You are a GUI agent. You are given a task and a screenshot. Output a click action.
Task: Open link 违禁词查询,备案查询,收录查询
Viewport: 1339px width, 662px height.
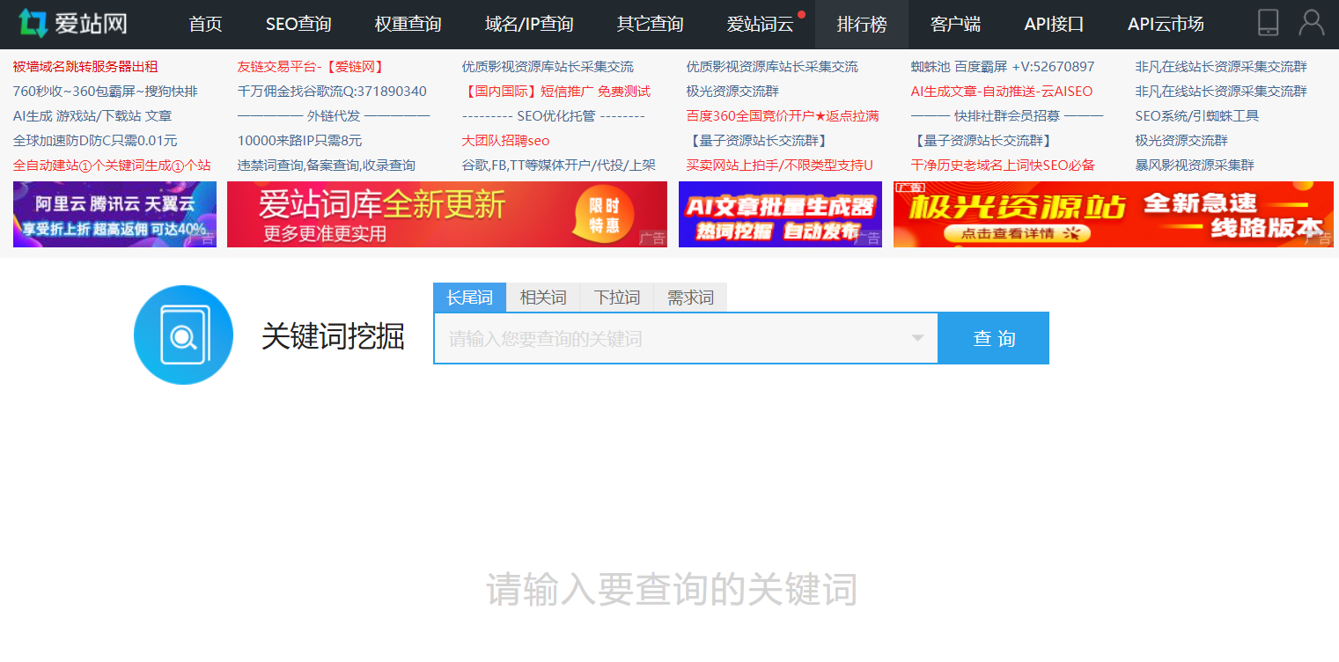327,165
